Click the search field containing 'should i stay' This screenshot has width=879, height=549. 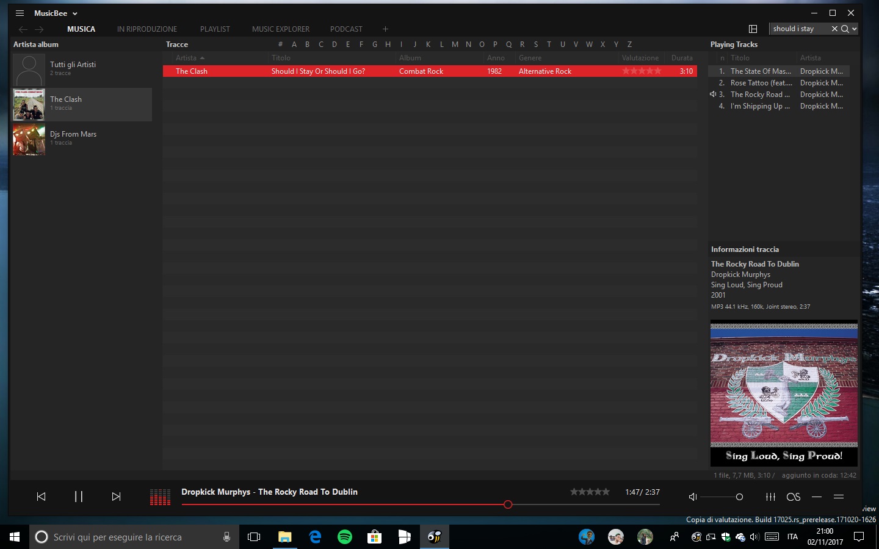(799, 29)
